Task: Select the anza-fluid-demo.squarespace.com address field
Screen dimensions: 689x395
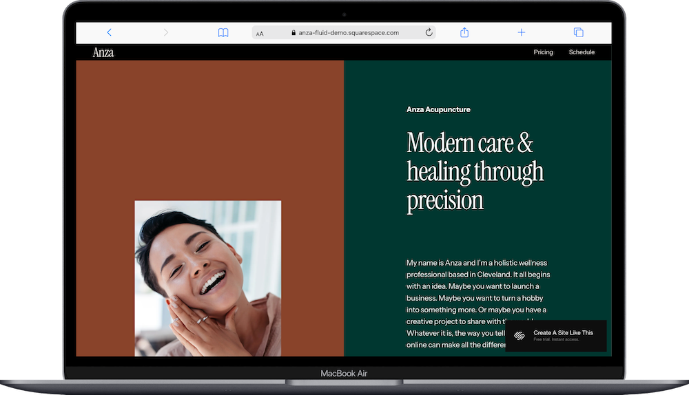Action: click(x=344, y=32)
